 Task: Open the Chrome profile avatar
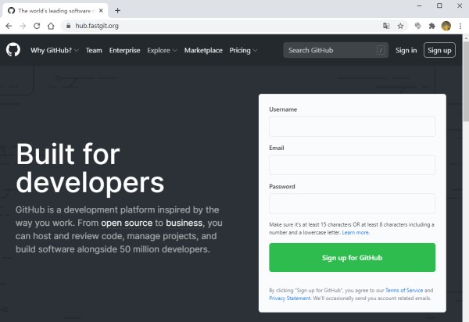446,26
